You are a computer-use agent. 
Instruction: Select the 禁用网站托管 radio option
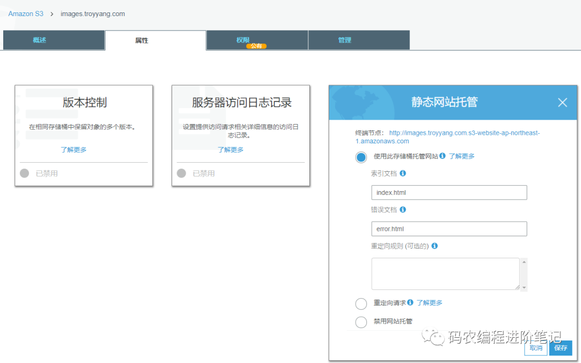click(361, 322)
